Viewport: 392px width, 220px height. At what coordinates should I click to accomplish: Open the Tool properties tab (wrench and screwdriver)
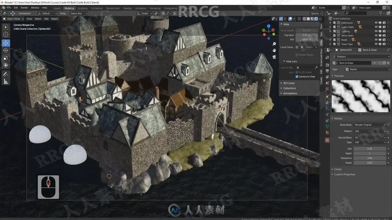327,57
